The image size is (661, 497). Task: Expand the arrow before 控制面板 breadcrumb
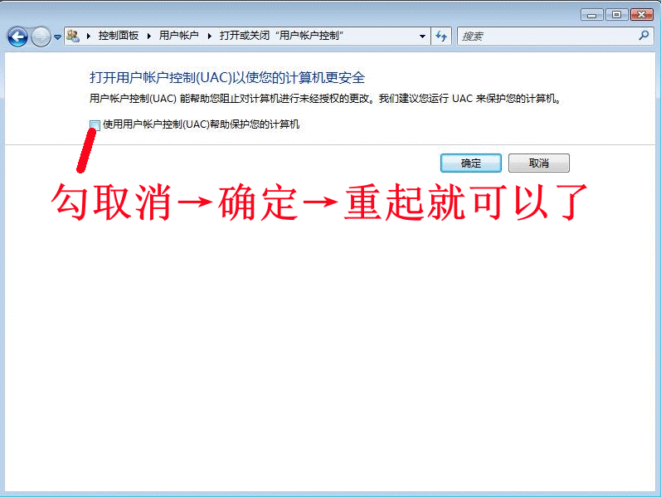[x=88, y=37]
